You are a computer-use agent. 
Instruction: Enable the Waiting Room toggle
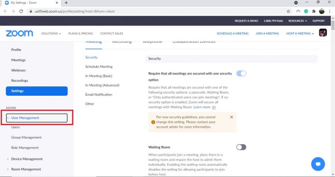tap(241, 147)
